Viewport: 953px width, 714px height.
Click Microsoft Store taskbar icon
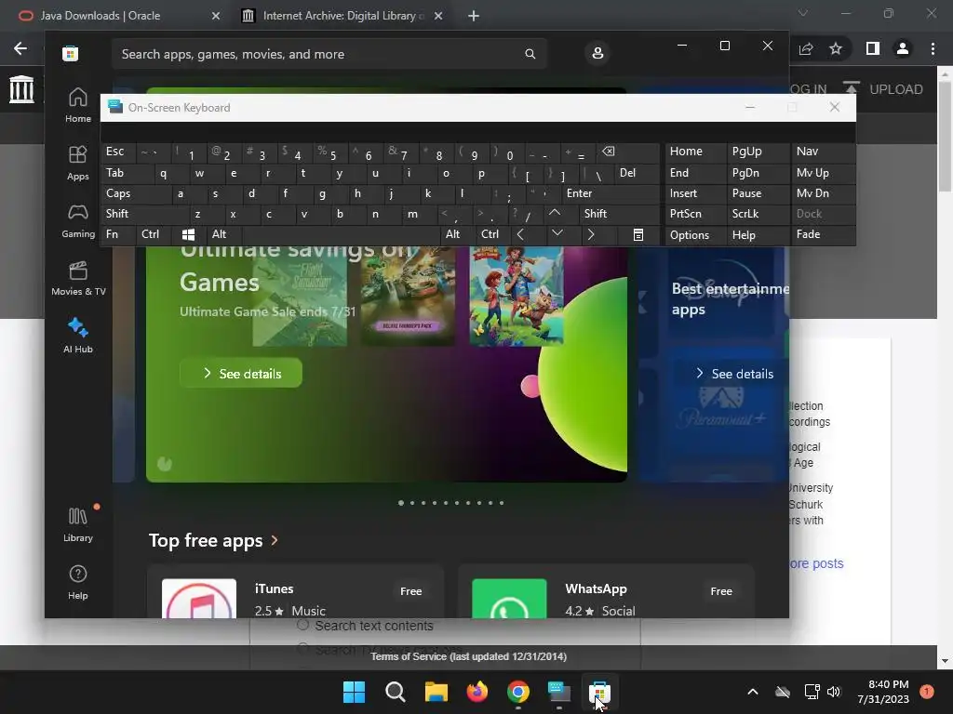(x=599, y=692)
